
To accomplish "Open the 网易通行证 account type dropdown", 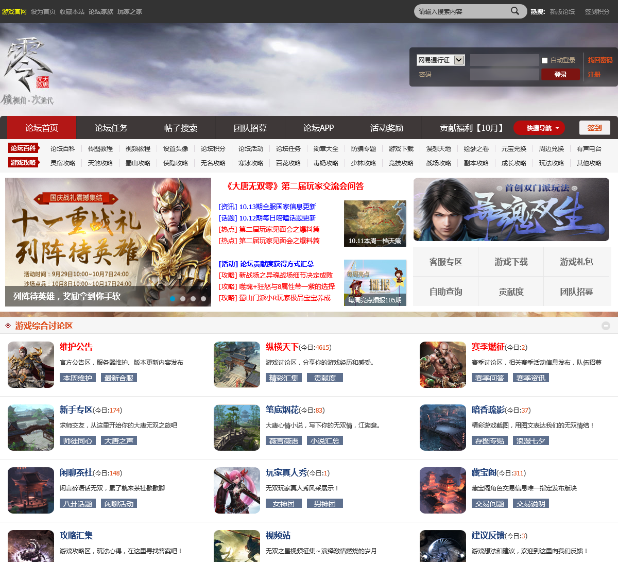I will (x=441, y=60).
